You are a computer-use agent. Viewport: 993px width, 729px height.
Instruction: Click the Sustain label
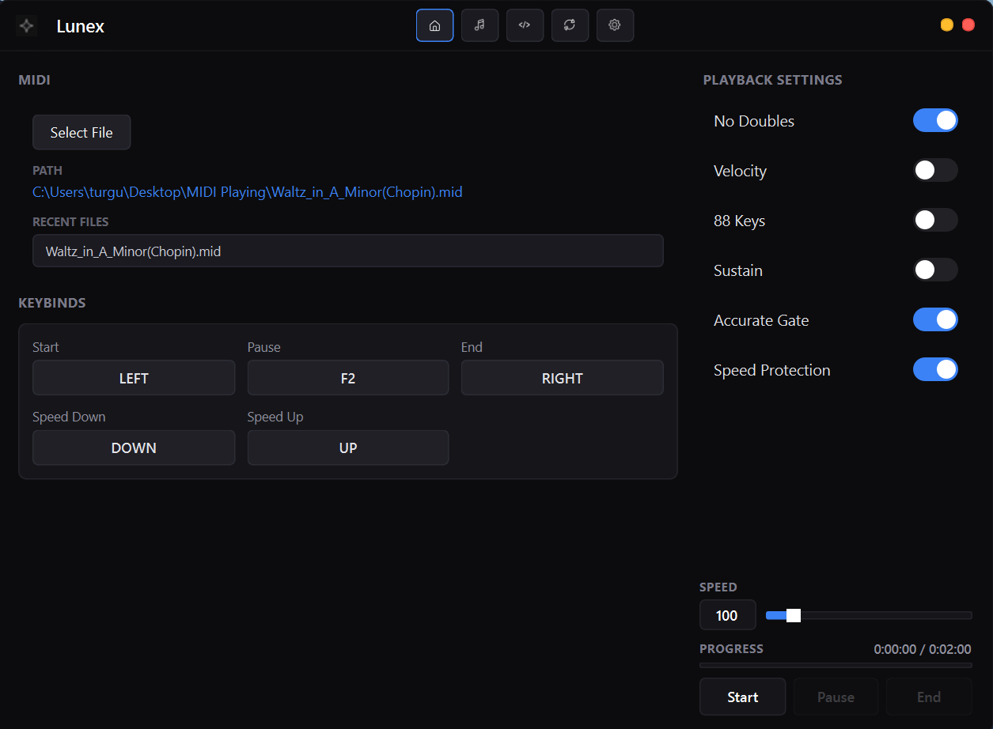(x=738, y=270)
